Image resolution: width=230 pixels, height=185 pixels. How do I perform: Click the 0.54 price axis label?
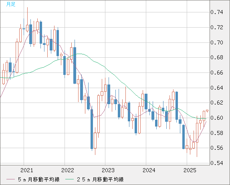[x=217, y=163]
